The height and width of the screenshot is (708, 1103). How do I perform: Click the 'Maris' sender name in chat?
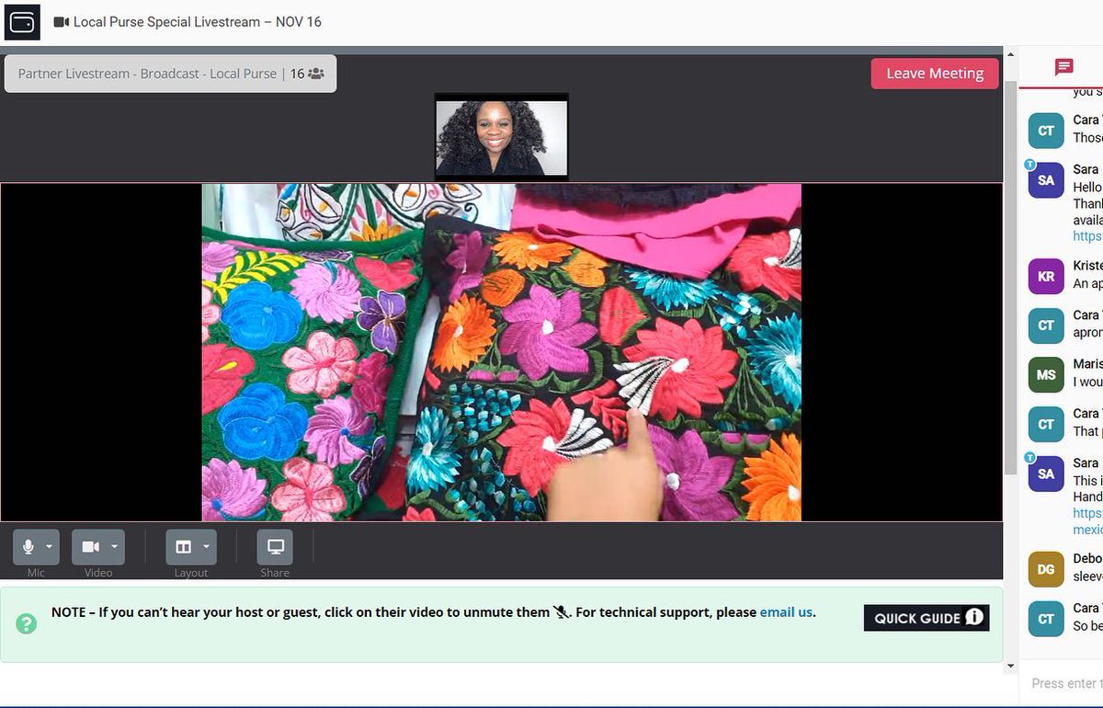point(1087,364)
